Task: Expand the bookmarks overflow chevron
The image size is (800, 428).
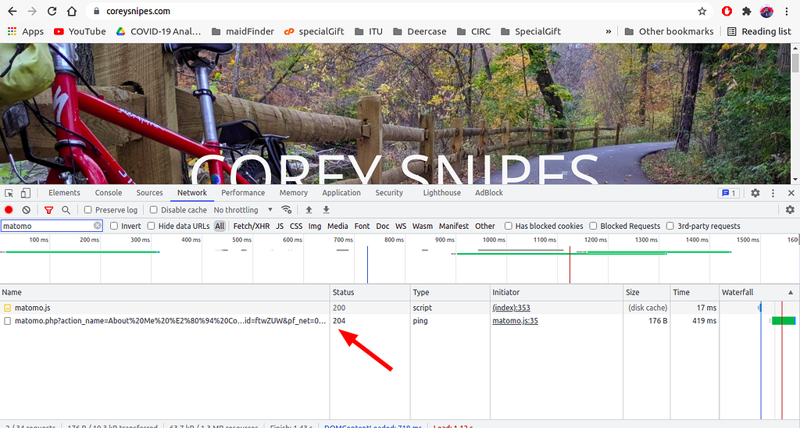Action: click(609, 31)
